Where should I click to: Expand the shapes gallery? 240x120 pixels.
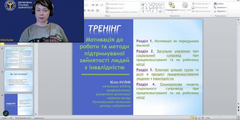(163, 11)
